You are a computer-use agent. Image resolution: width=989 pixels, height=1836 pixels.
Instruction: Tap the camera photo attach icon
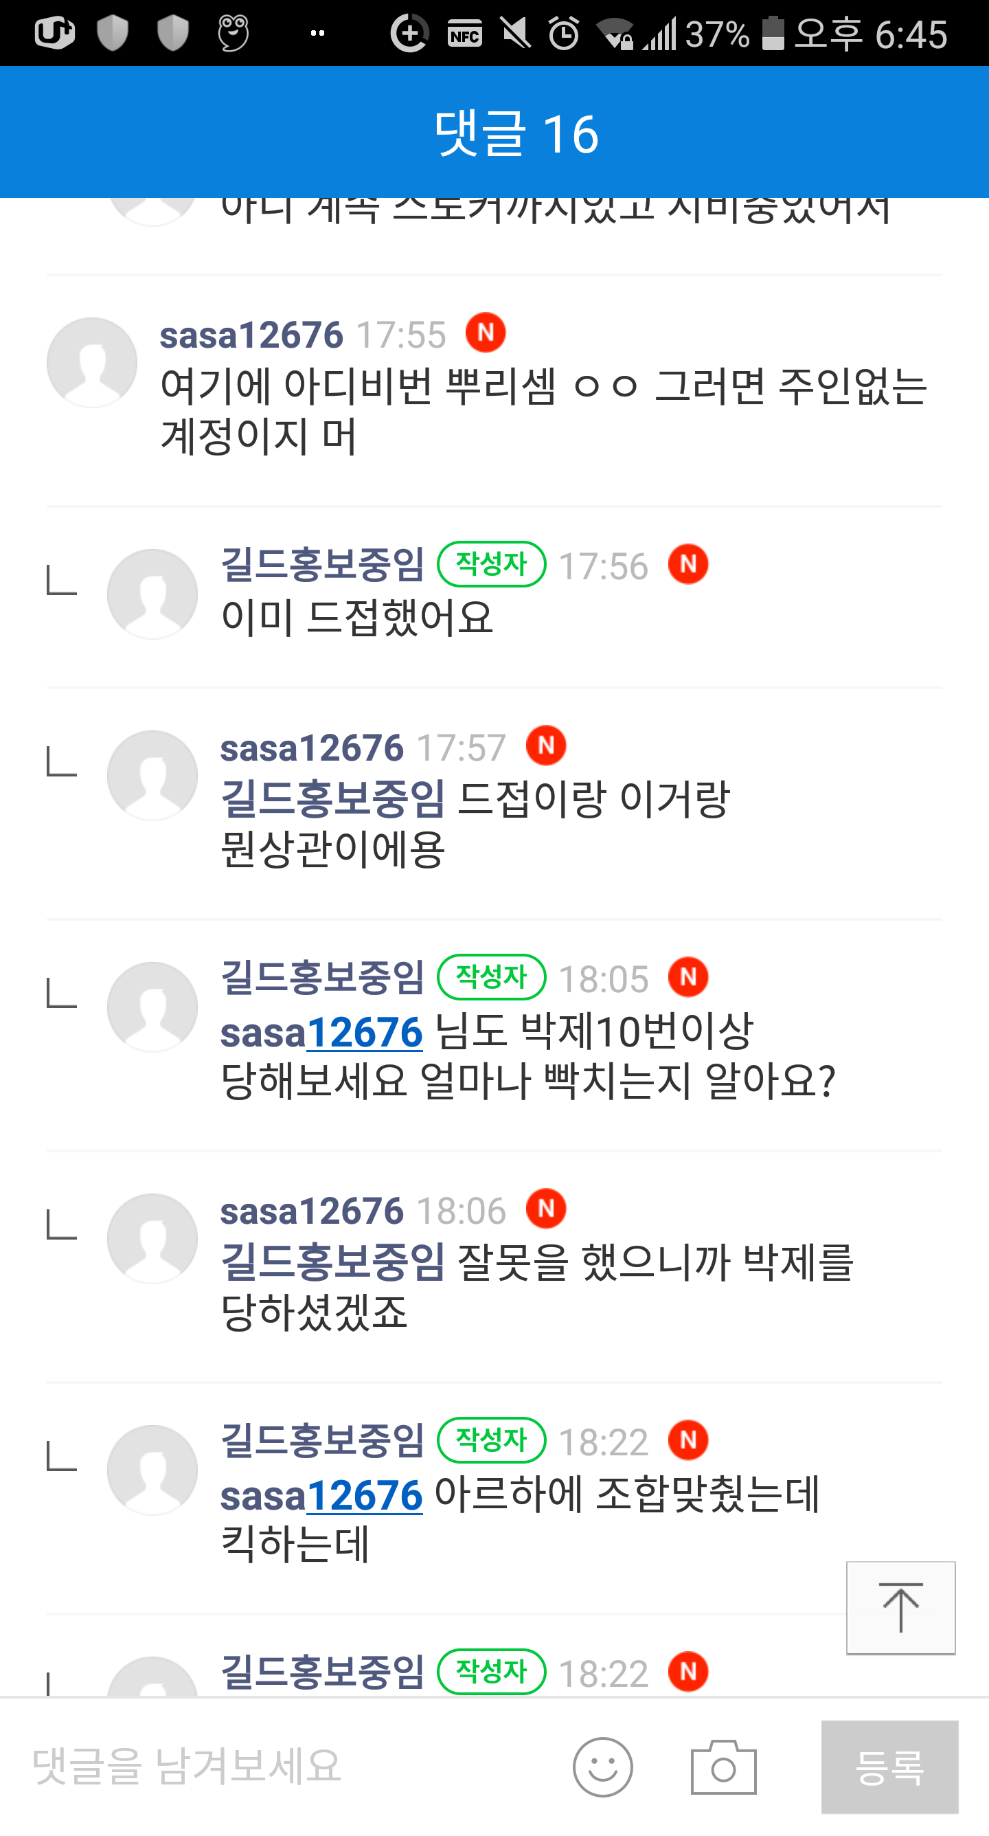(723, 1767)
